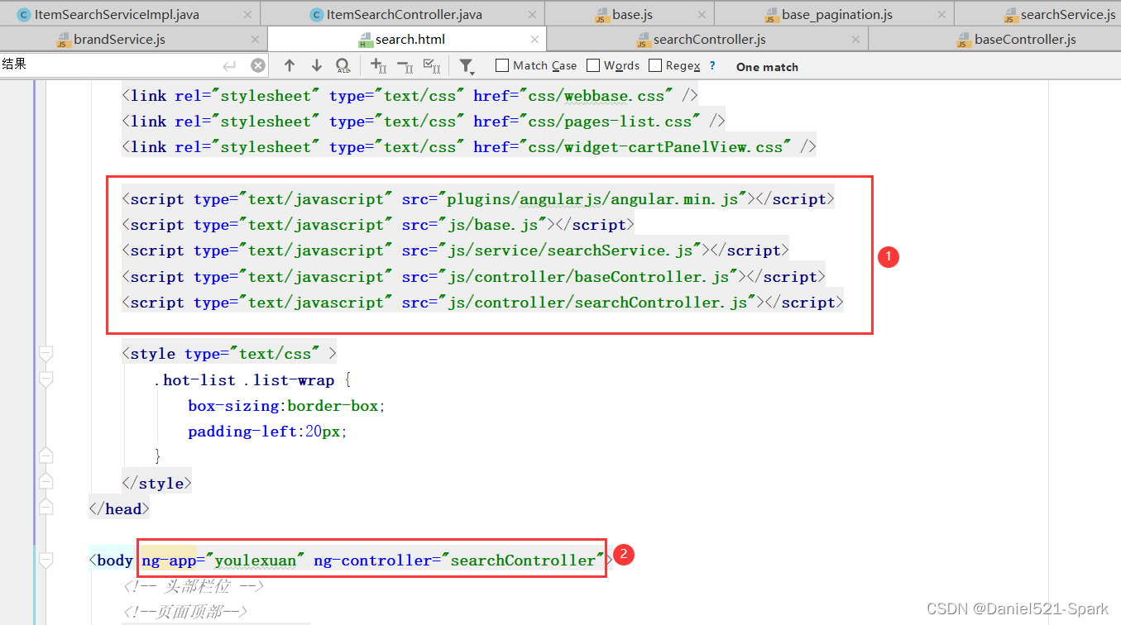Close the brandService.js tab
1121x625 pixels.
(254, 40)
